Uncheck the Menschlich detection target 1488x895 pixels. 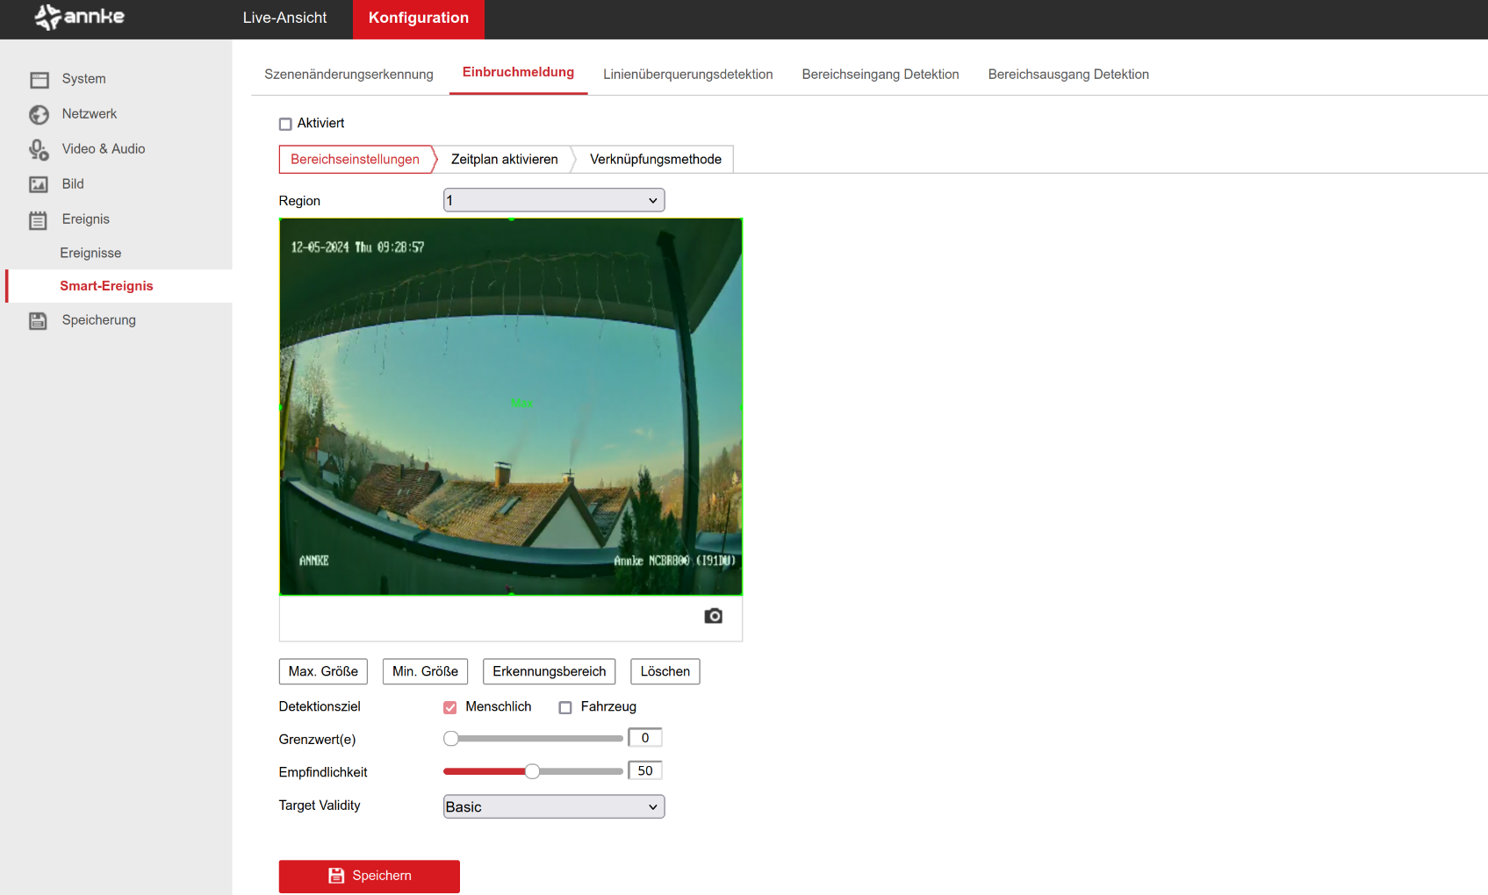[450, 707]
